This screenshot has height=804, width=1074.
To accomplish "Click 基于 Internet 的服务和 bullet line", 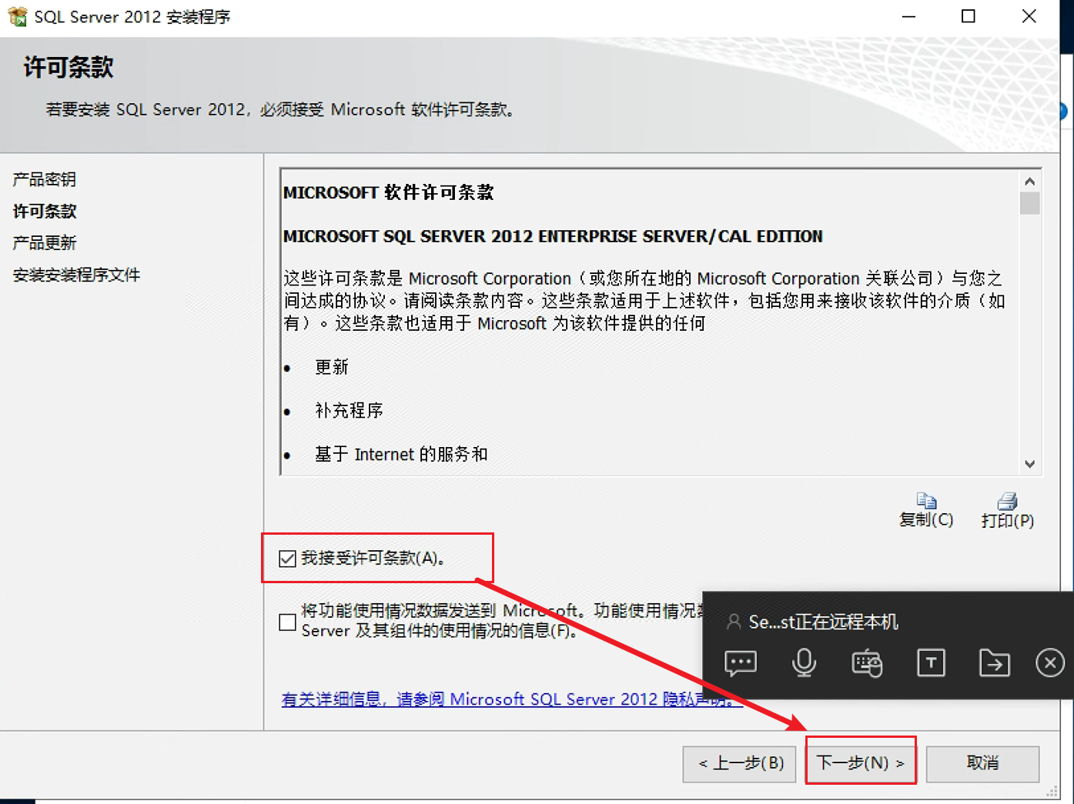I will click(x=401, y=454).
